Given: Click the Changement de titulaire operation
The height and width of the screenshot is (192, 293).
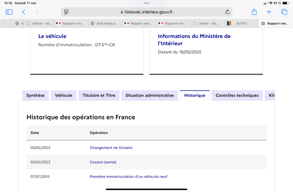Looking at the screenshot, I should (x=111, y=148).
